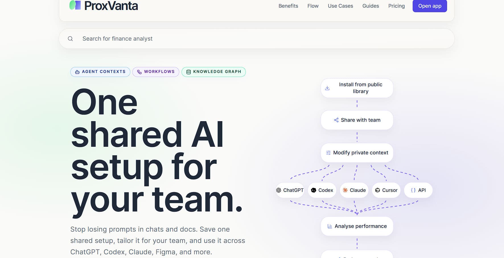
Task: Select the Codex chip
Action: [322, 190]
